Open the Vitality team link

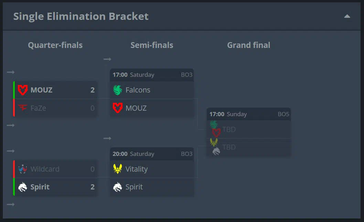tap(137, 169)
